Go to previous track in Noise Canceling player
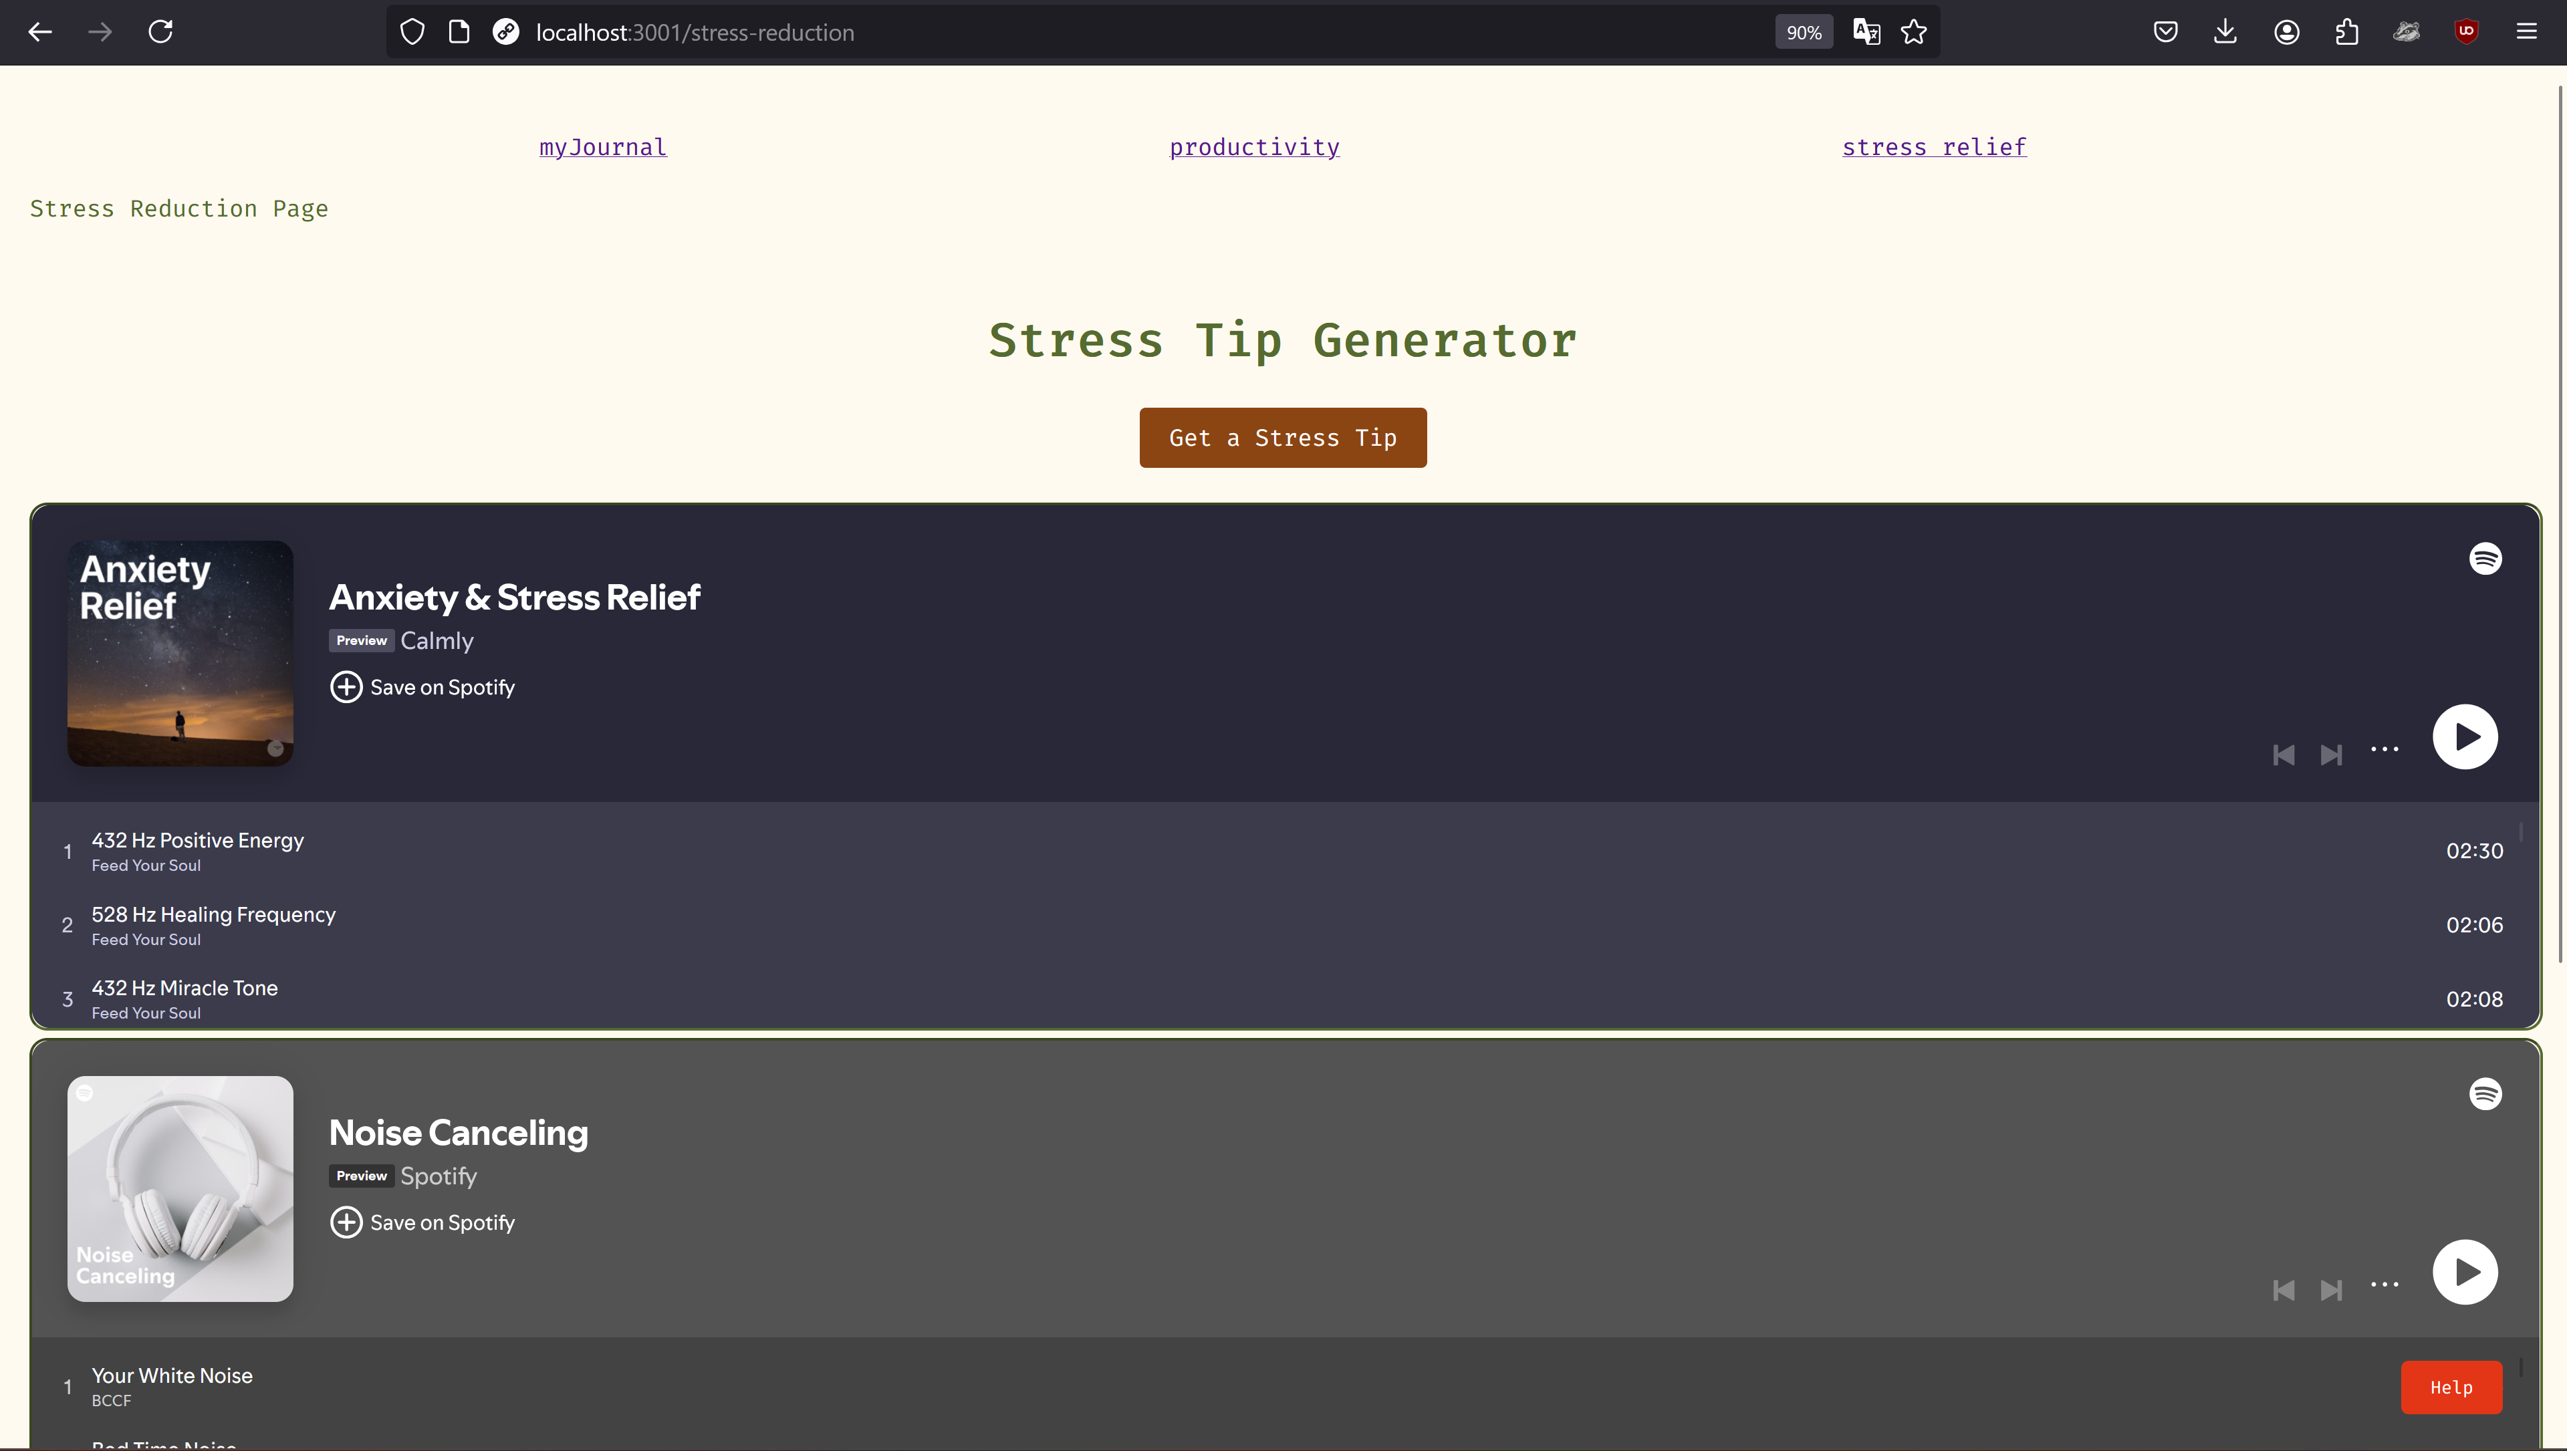This screenshot has width=2567, height=1451. [x=2283, y=1291]
